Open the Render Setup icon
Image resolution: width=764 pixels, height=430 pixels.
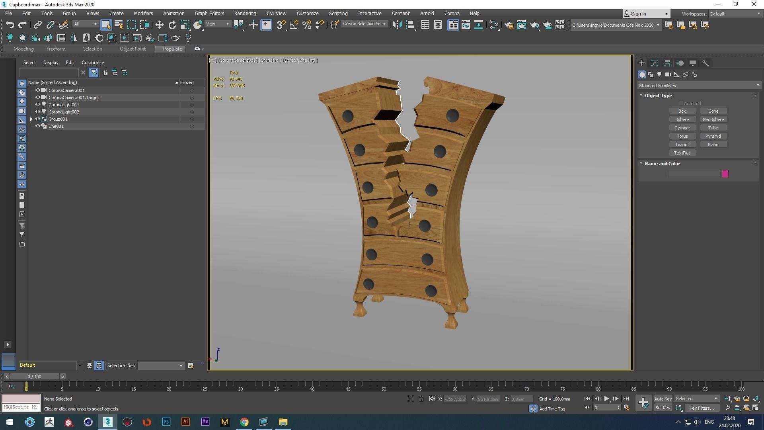[509, 25]
